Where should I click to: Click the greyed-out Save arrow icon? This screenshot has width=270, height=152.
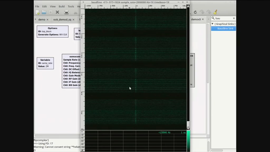tap(50, 12)
